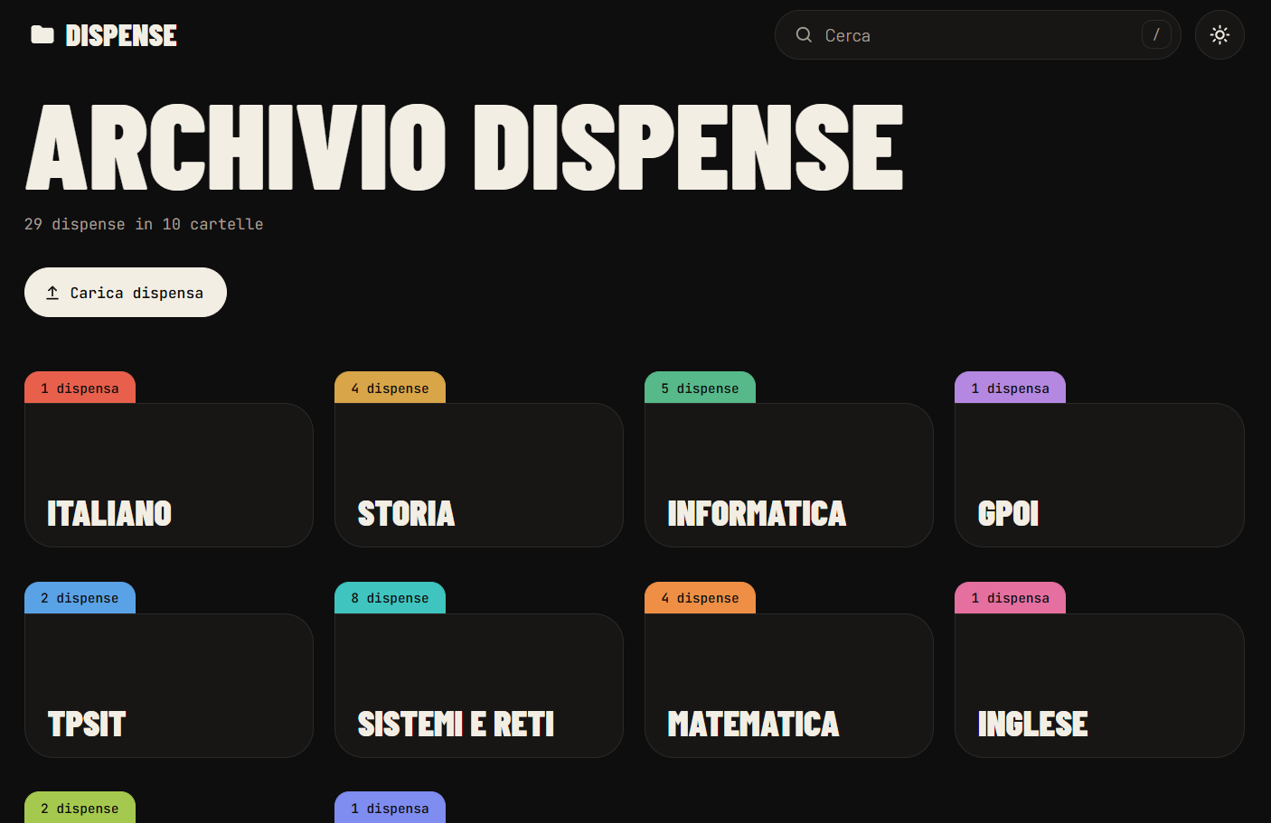The image size is (1271, 823).
Task: Toggle the light/dark theme sun button
Action: 1219,35
